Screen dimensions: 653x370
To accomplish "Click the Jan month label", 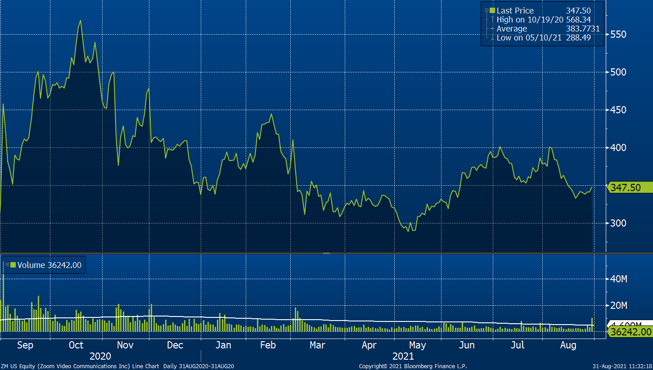I will 223,345.
